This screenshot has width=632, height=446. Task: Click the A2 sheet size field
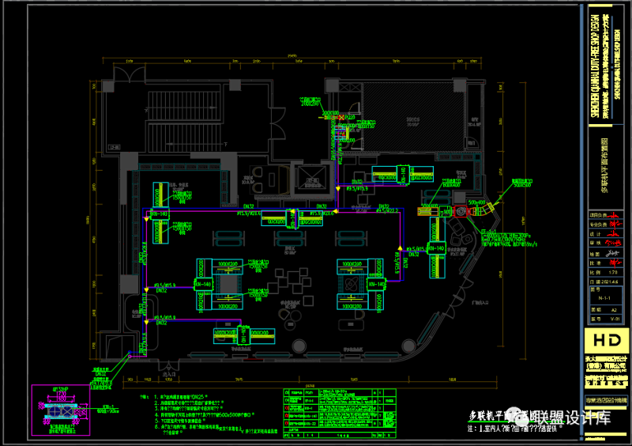coord(615,308)
